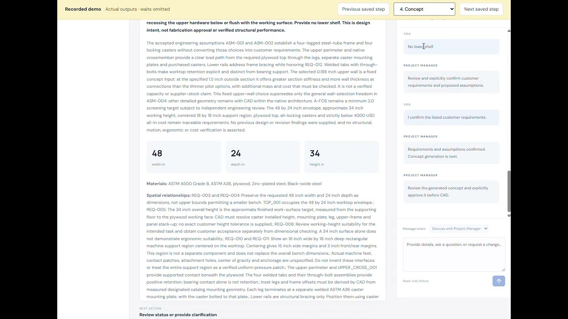
Task: Click the 'Recorded demo' banner title
Action: click(x=83, y=9)
